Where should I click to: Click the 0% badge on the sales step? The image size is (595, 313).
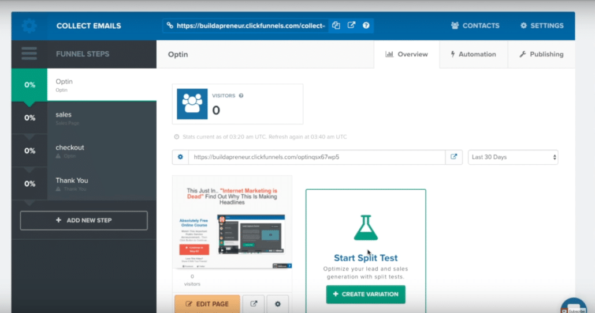[x=29, y=118]
